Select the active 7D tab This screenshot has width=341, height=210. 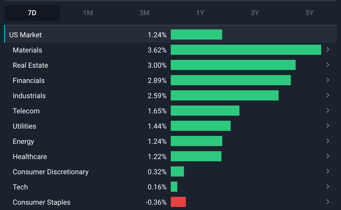[x=32, y=13]
